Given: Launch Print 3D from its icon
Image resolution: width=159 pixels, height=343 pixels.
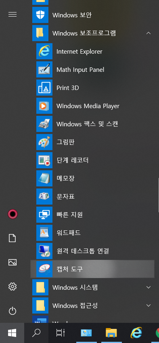Looking at the screenshot, I should point(44,88).
